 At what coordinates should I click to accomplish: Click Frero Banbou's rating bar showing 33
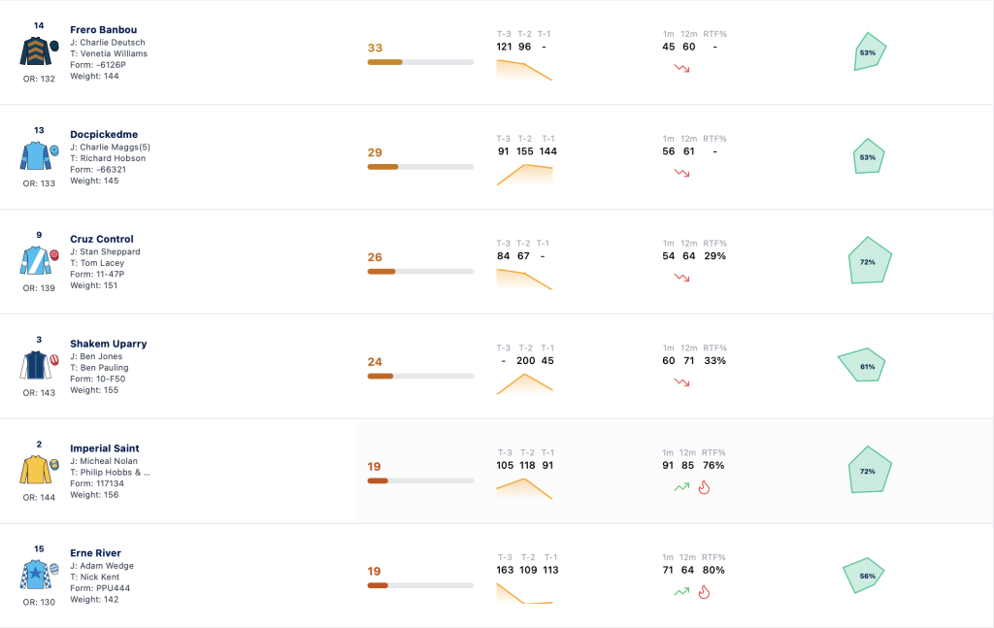(420, 62)
